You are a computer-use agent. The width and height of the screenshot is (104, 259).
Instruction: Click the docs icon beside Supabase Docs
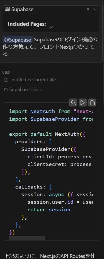tap(6, 90)
